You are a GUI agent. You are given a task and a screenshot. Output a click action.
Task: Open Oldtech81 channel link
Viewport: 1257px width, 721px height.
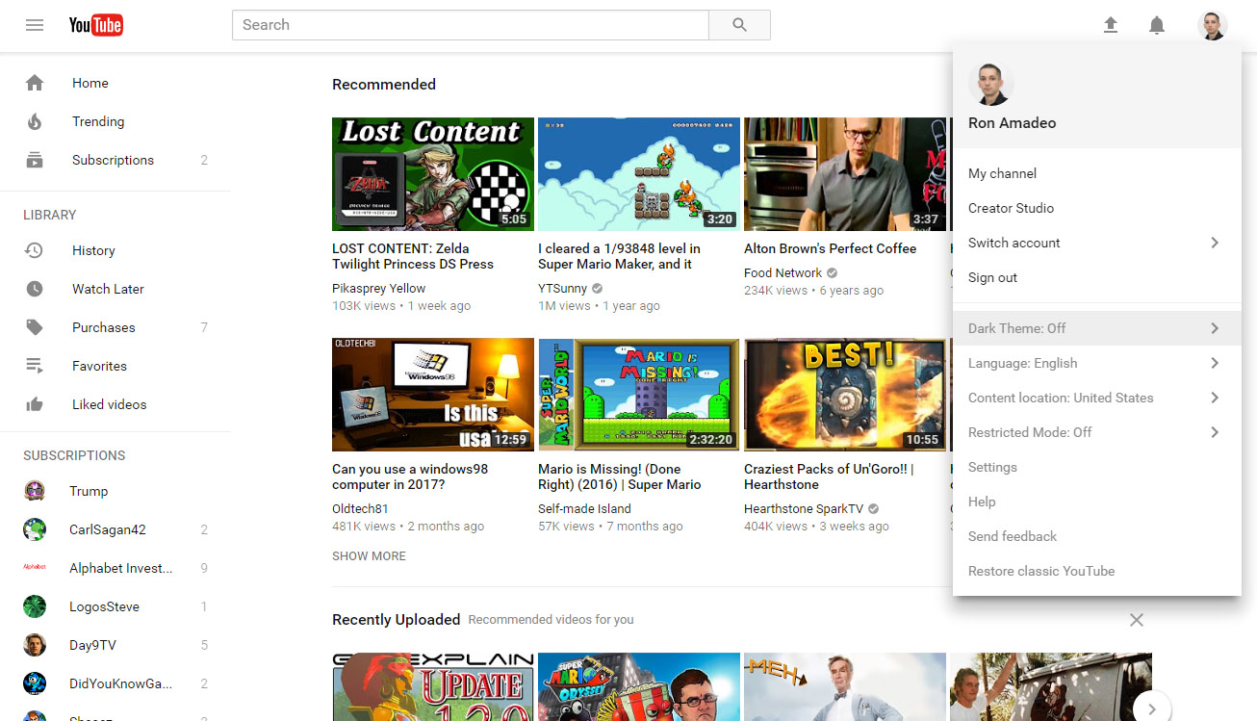point(360,509)
